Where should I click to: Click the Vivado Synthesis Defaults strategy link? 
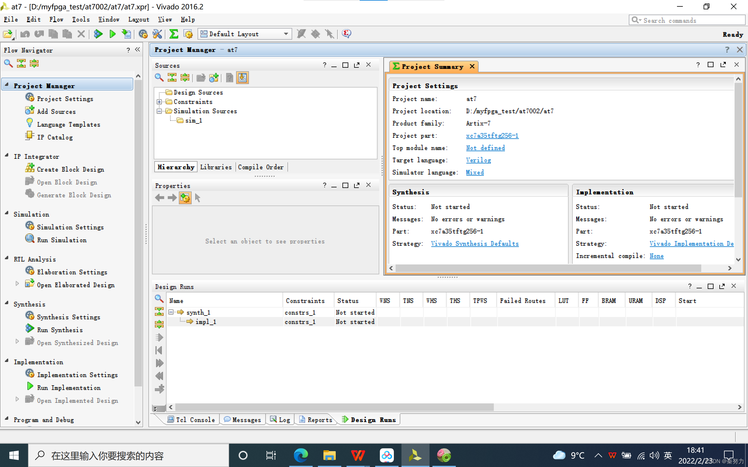tap(475, 244)
